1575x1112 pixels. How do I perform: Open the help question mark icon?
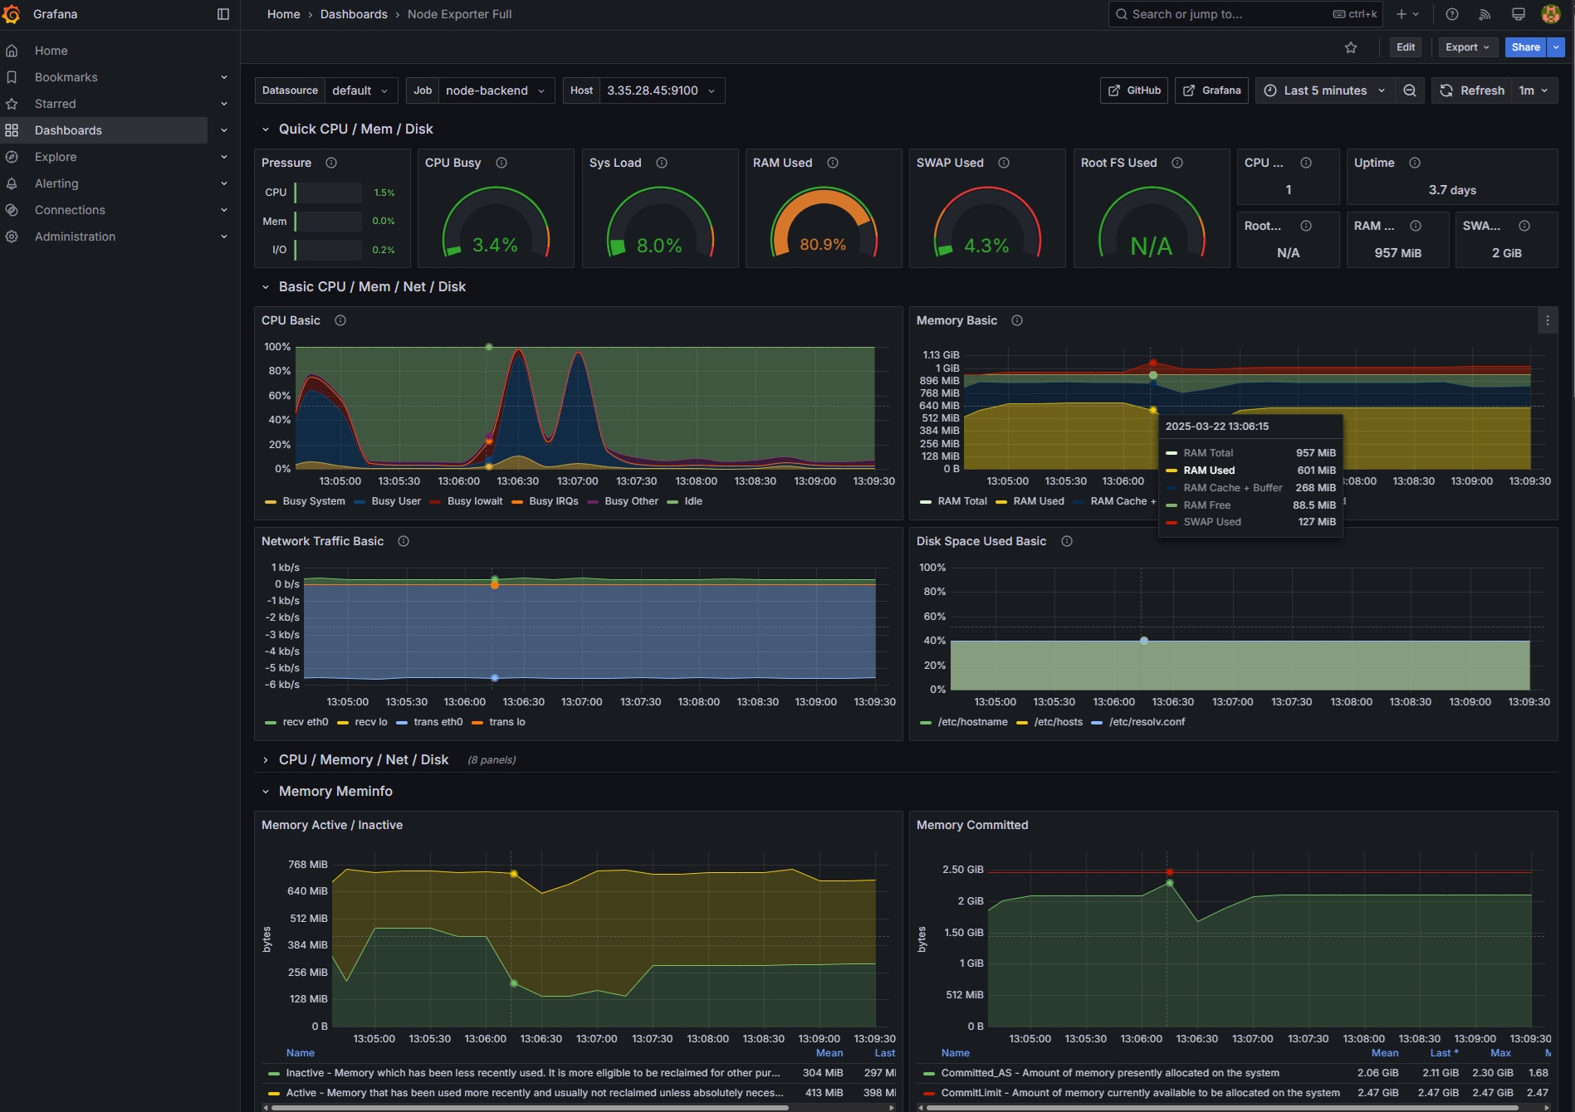click(1452, 14)
